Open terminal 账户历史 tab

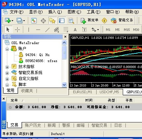(33, 125)
